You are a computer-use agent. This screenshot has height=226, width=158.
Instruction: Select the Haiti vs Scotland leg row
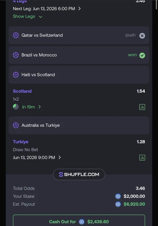point(79,75)
